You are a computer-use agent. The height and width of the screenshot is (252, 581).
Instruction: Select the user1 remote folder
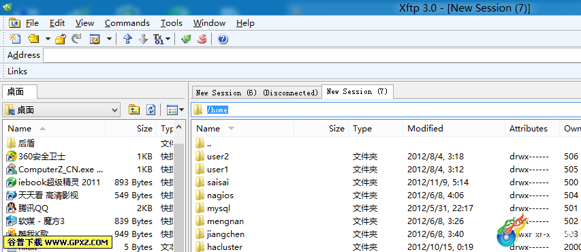click(x=218, y=170)
